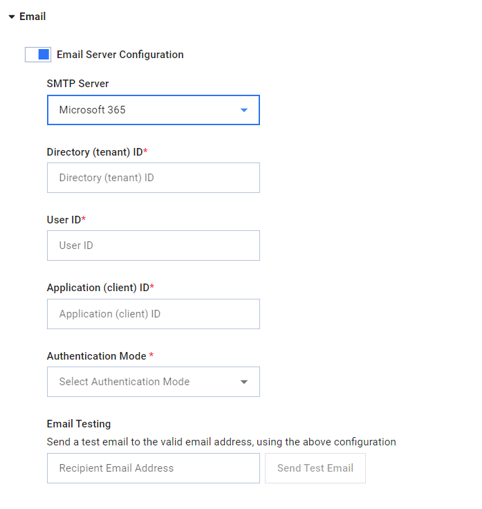This screenshot has width=482, height=509.
Task: Click the send a test email description text
Action: tap(221, 442)
